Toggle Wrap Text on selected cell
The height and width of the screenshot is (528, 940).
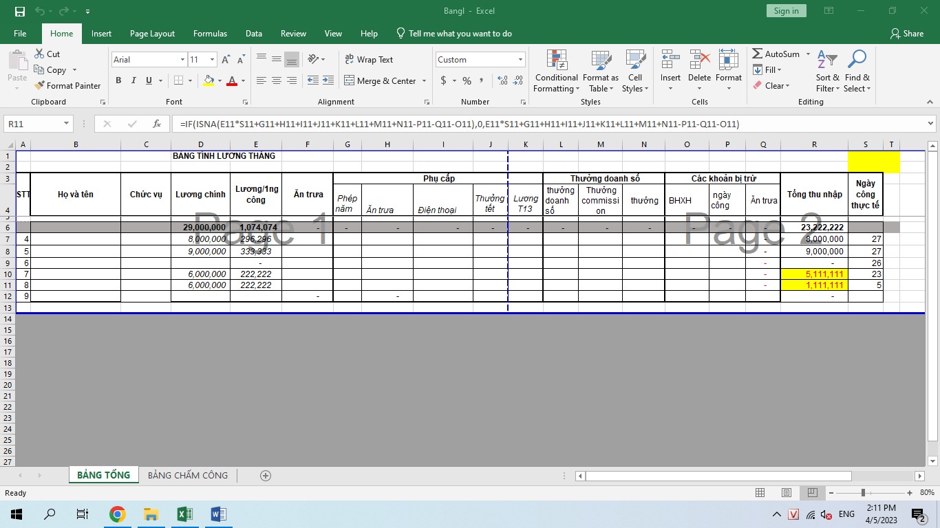(x=369, y=60)
